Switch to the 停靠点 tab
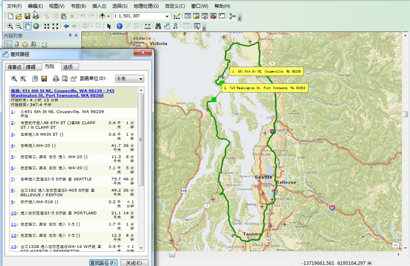The width and height of the screenshot is (410, 266). (x=14, y=67)
